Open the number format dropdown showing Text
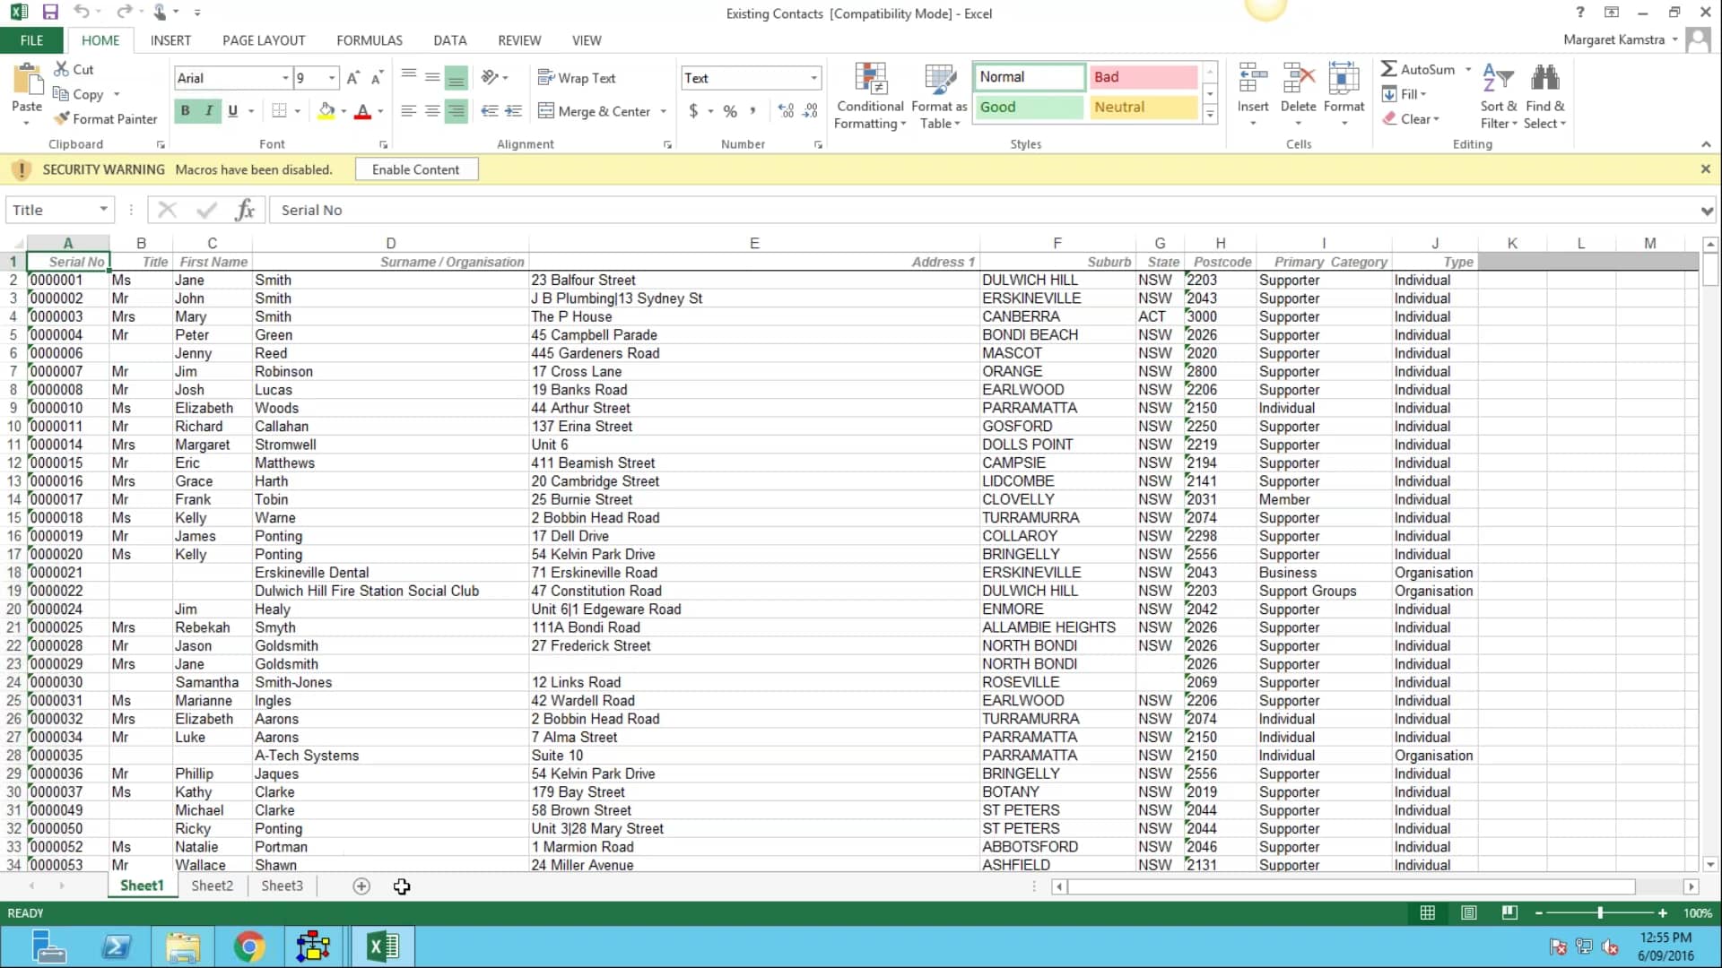The width and height of the screenshot is (1722, 968). point(813,78)
